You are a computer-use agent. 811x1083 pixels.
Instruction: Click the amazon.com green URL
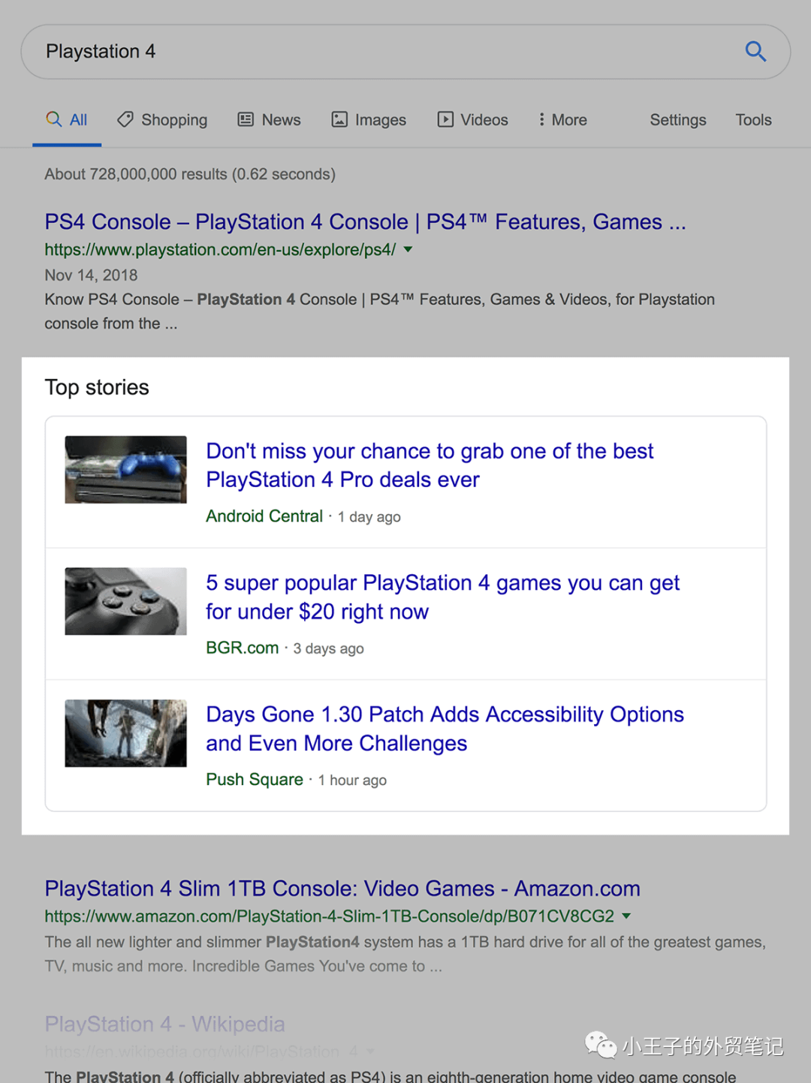(x=329, y=916)
